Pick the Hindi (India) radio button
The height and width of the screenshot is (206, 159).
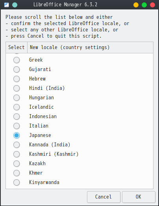(x=17, y=88)
